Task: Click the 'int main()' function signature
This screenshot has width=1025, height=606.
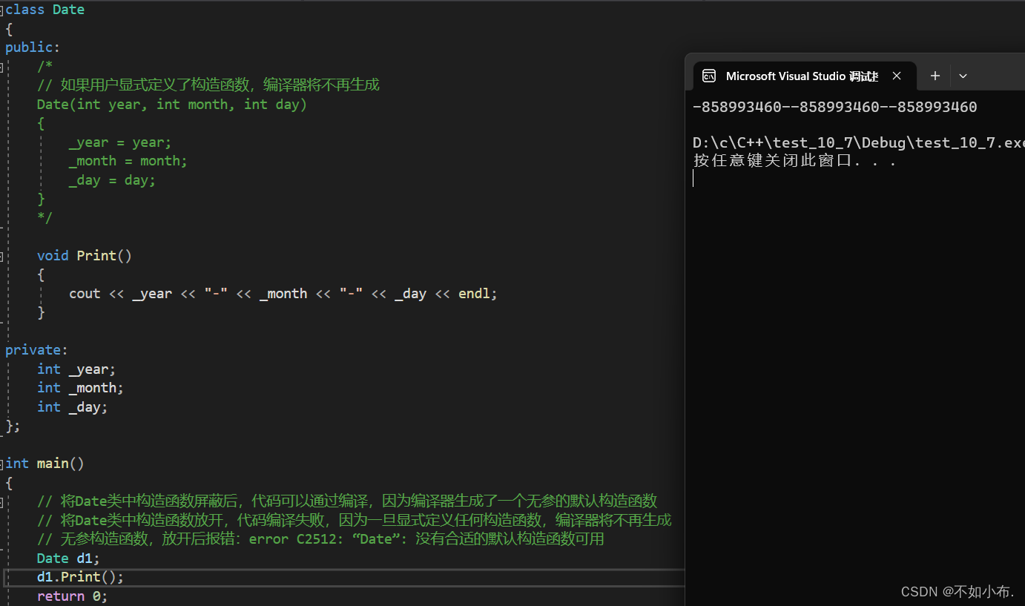Action: pos(45,464)
